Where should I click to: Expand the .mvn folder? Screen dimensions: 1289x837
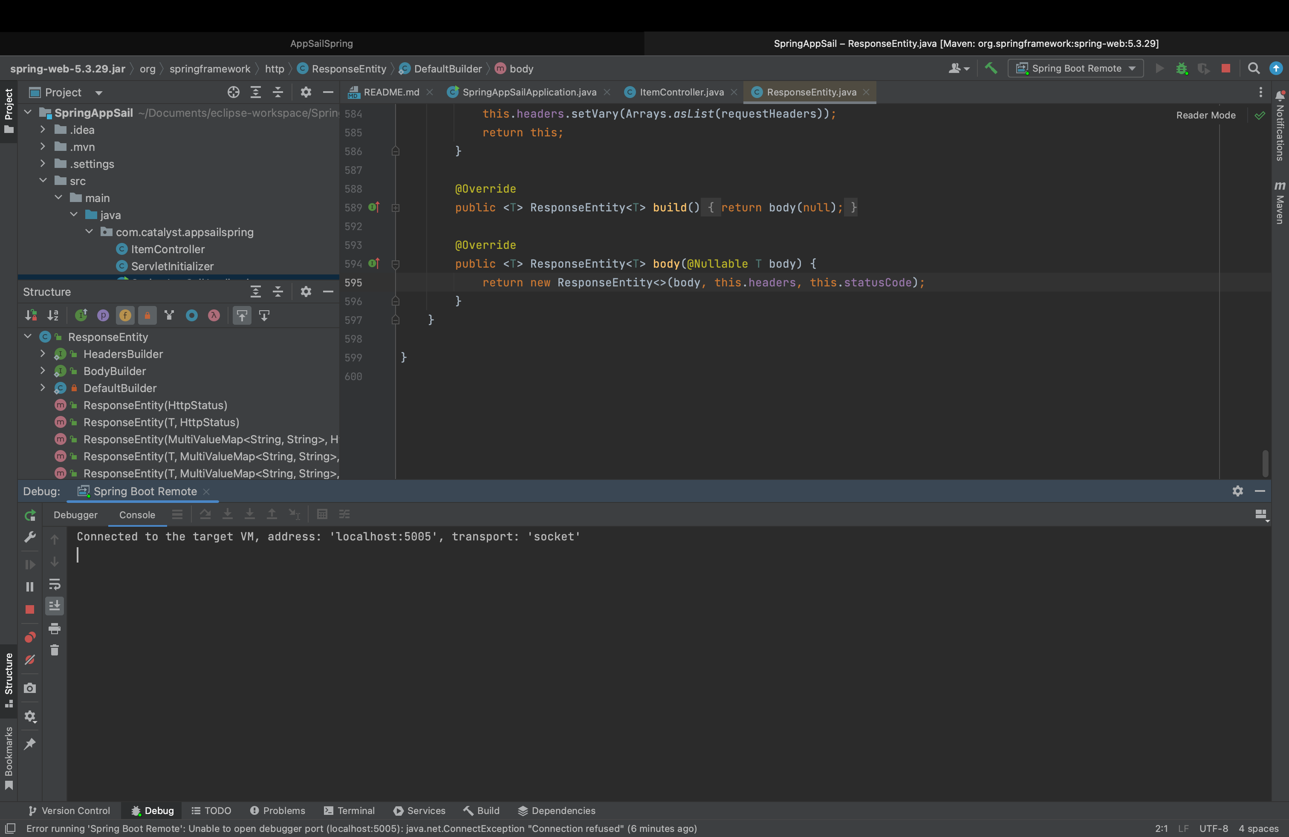coord(43,147)
